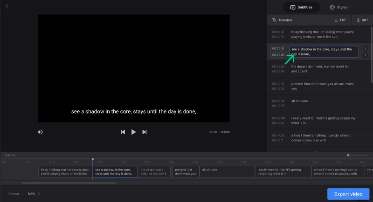The width and height of the screenshot is (373, 202).
Task: Switch to the Styles tab
Action: coord(338,7)
